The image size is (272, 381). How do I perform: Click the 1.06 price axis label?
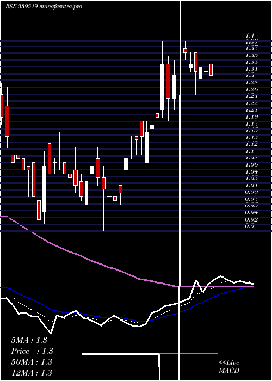251,165
